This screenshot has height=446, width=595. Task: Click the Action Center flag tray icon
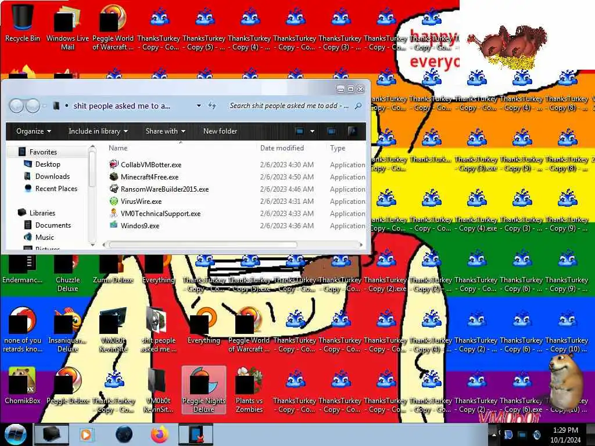pos(508,434)
